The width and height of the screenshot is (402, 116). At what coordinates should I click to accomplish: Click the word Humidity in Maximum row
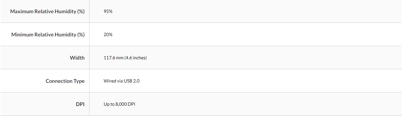[x=64, y=11]
